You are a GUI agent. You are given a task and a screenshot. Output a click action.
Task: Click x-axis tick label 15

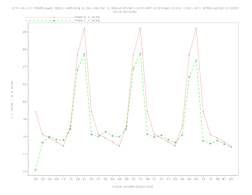(x=70, y=179)
